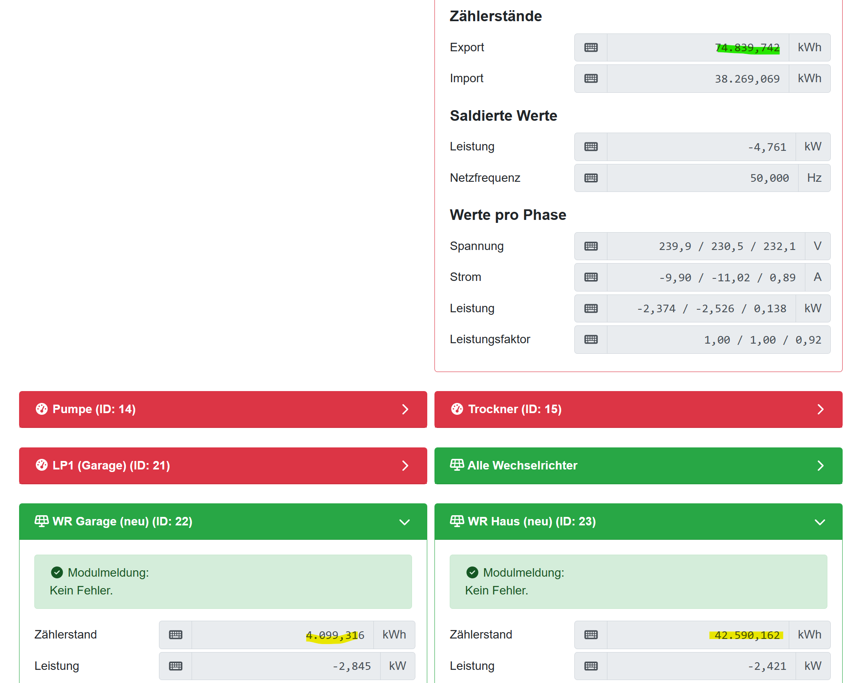Click keyboard icon in Spannung row
The height and width of the screenshot is (683, 849).
(x=591, y=246)
